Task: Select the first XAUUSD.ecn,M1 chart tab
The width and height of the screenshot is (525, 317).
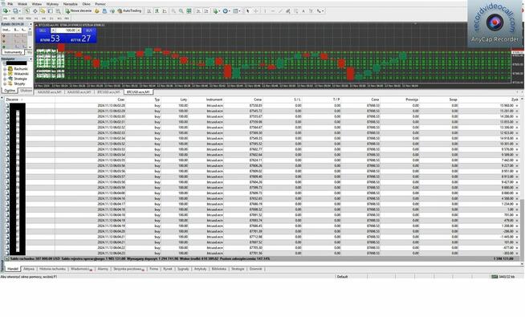Action: pyautogui.click(x=50, y=92)
